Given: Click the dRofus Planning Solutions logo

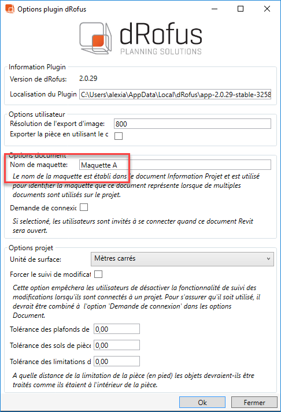Looking at the screenshot, I should (x=141, y=39).
